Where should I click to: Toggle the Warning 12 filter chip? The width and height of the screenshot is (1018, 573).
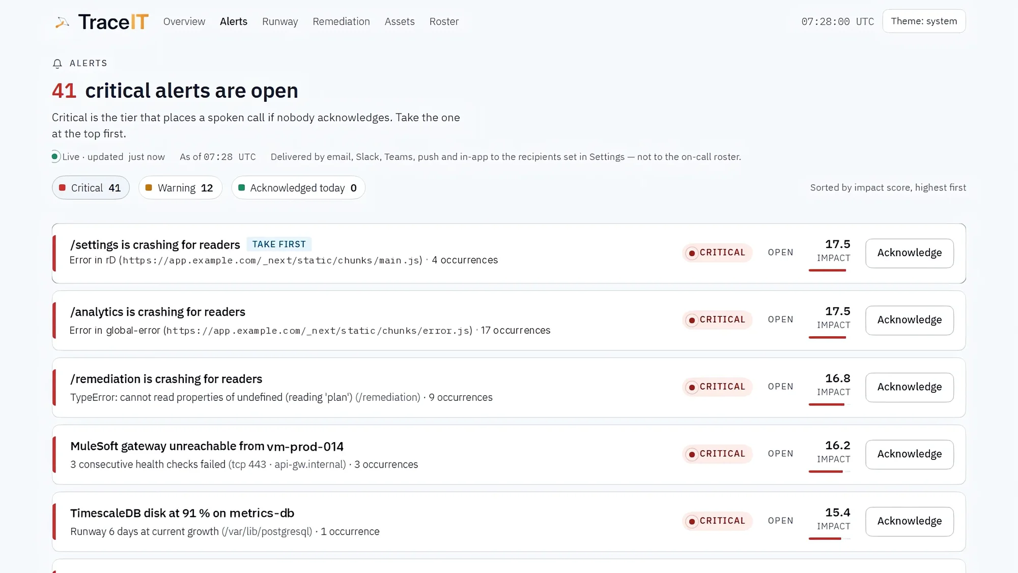click(180, 188)
